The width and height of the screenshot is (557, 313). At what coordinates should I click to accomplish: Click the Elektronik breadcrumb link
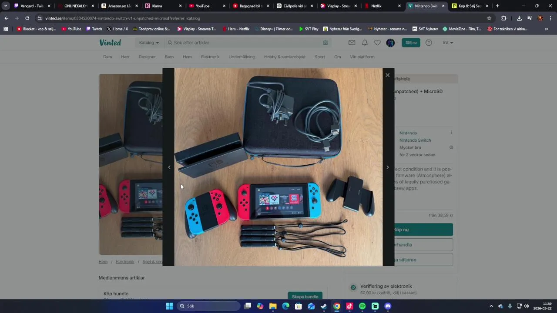click(125, 262)
